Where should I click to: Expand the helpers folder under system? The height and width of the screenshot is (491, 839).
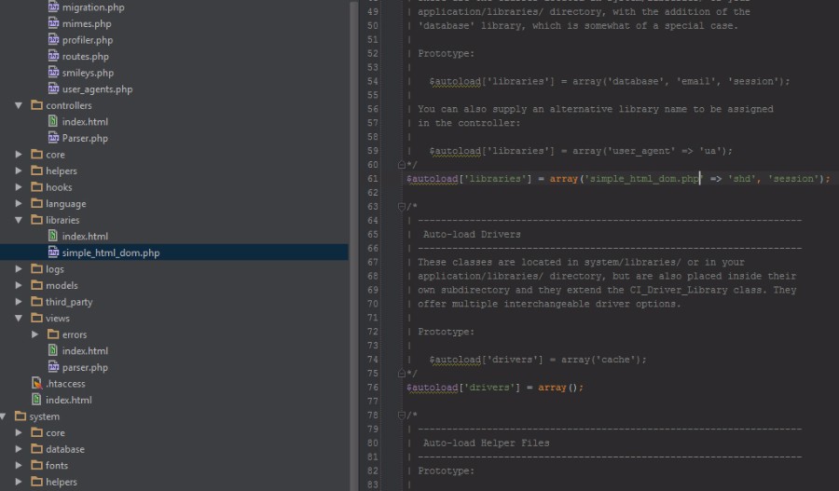tap(19, 482)
